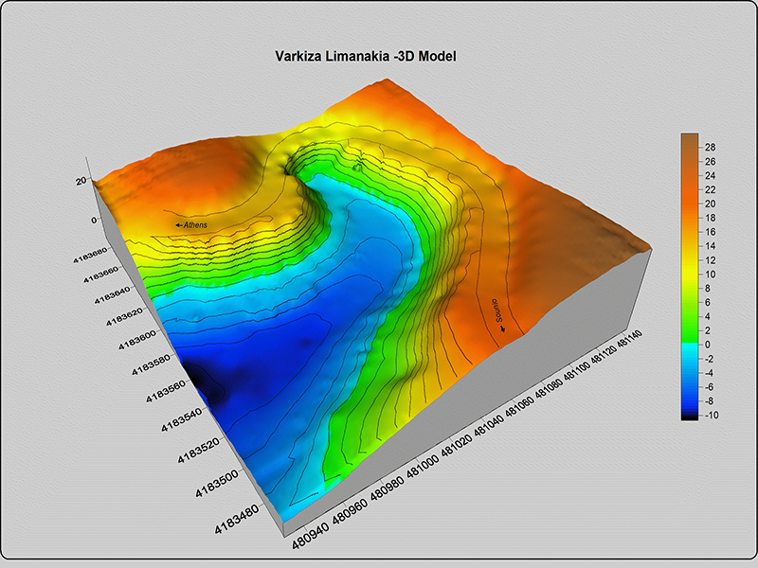Click the legend value 26
Viewport: 758px width, 568px height.
(710, 161)
